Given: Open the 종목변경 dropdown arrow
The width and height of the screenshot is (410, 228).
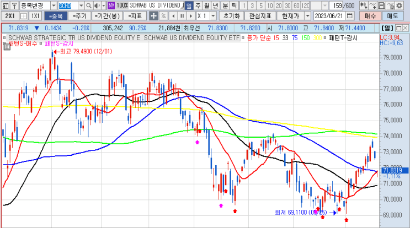Looking at the screenshot, I should [x=54, y=6].
